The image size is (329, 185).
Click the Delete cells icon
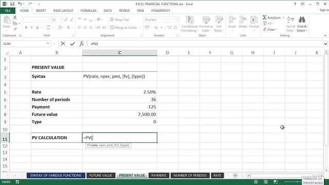click(x=243, y=20)
